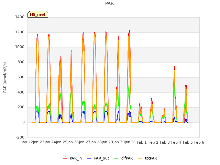Click the Jan 22 x-axis label
The width and height of the screenshot is (220, 165).
27,142
